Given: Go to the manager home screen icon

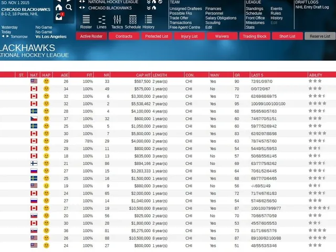Looking at the screenshot, I should click(59, 7).
